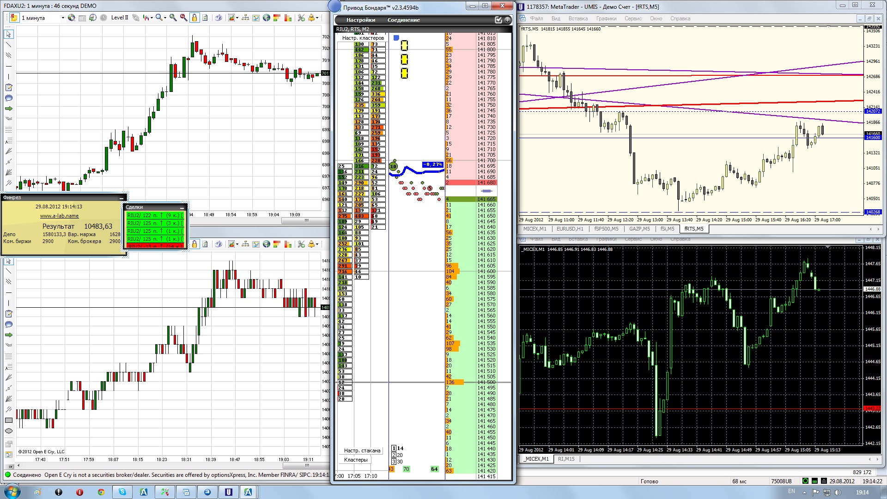The height and width of the screenshot is (499, 887).
Task: Click the zoom out magnifier icon
Action: pyautogui.click(x=183, y=18)
